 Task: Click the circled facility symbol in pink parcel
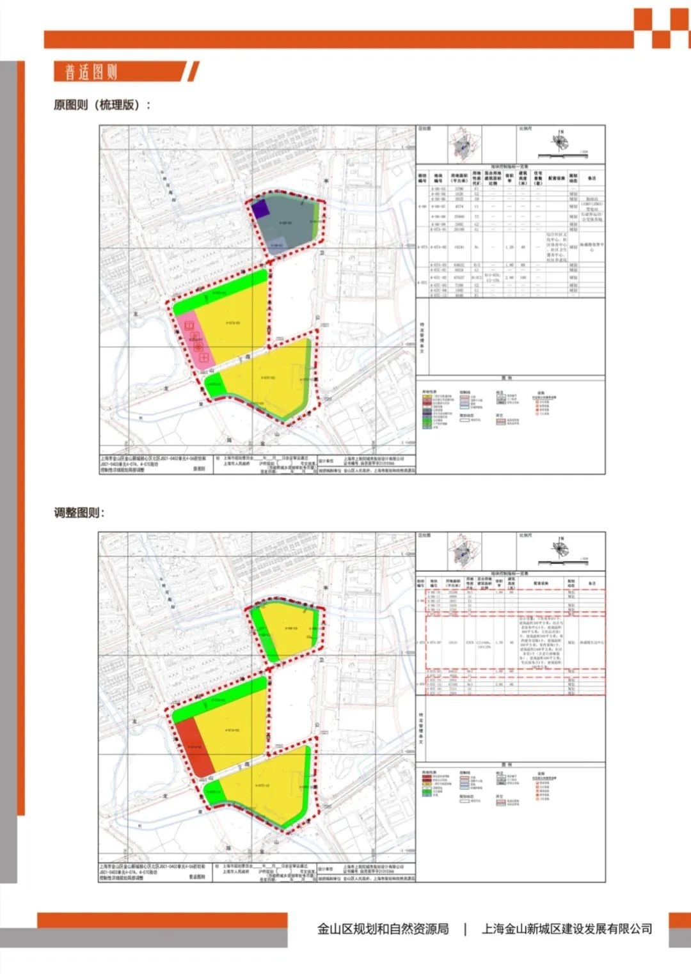tap(199, 347)
